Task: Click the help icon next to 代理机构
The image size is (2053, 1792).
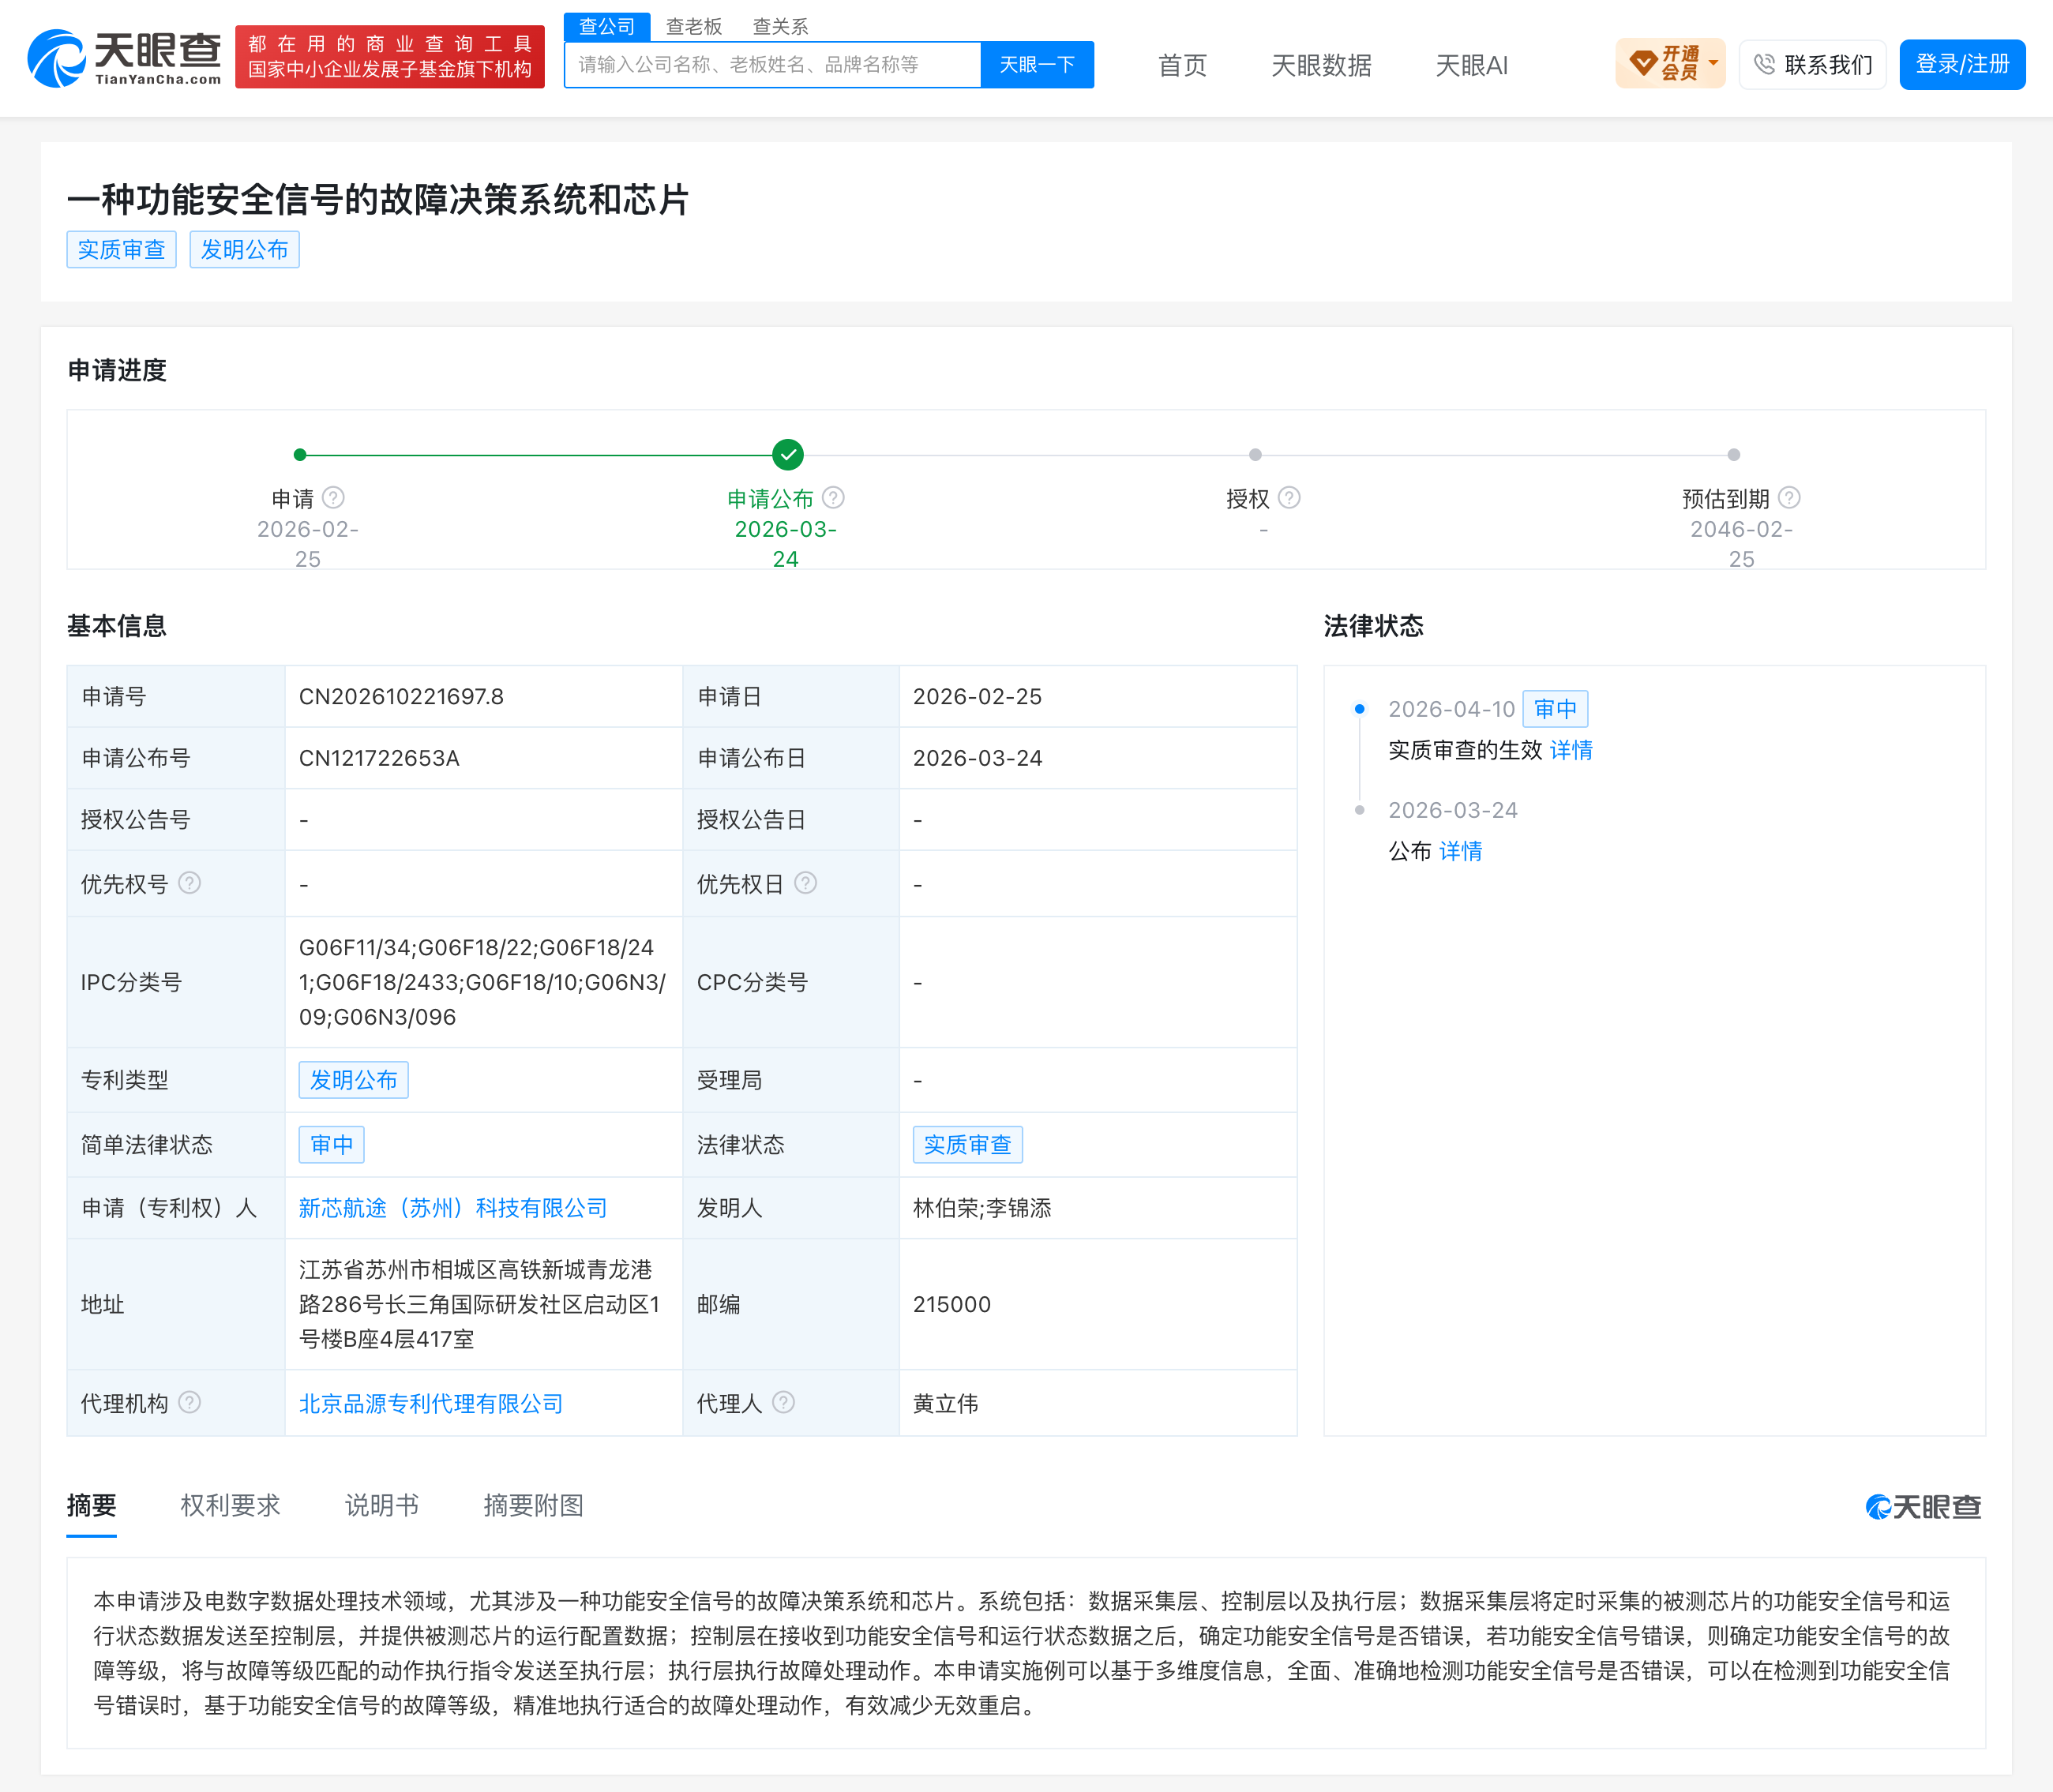Action: 190,1403
